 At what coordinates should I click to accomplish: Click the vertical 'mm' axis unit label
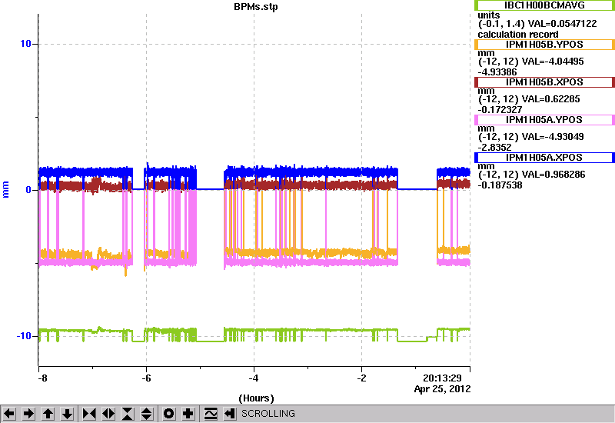[x=5, y=189]
